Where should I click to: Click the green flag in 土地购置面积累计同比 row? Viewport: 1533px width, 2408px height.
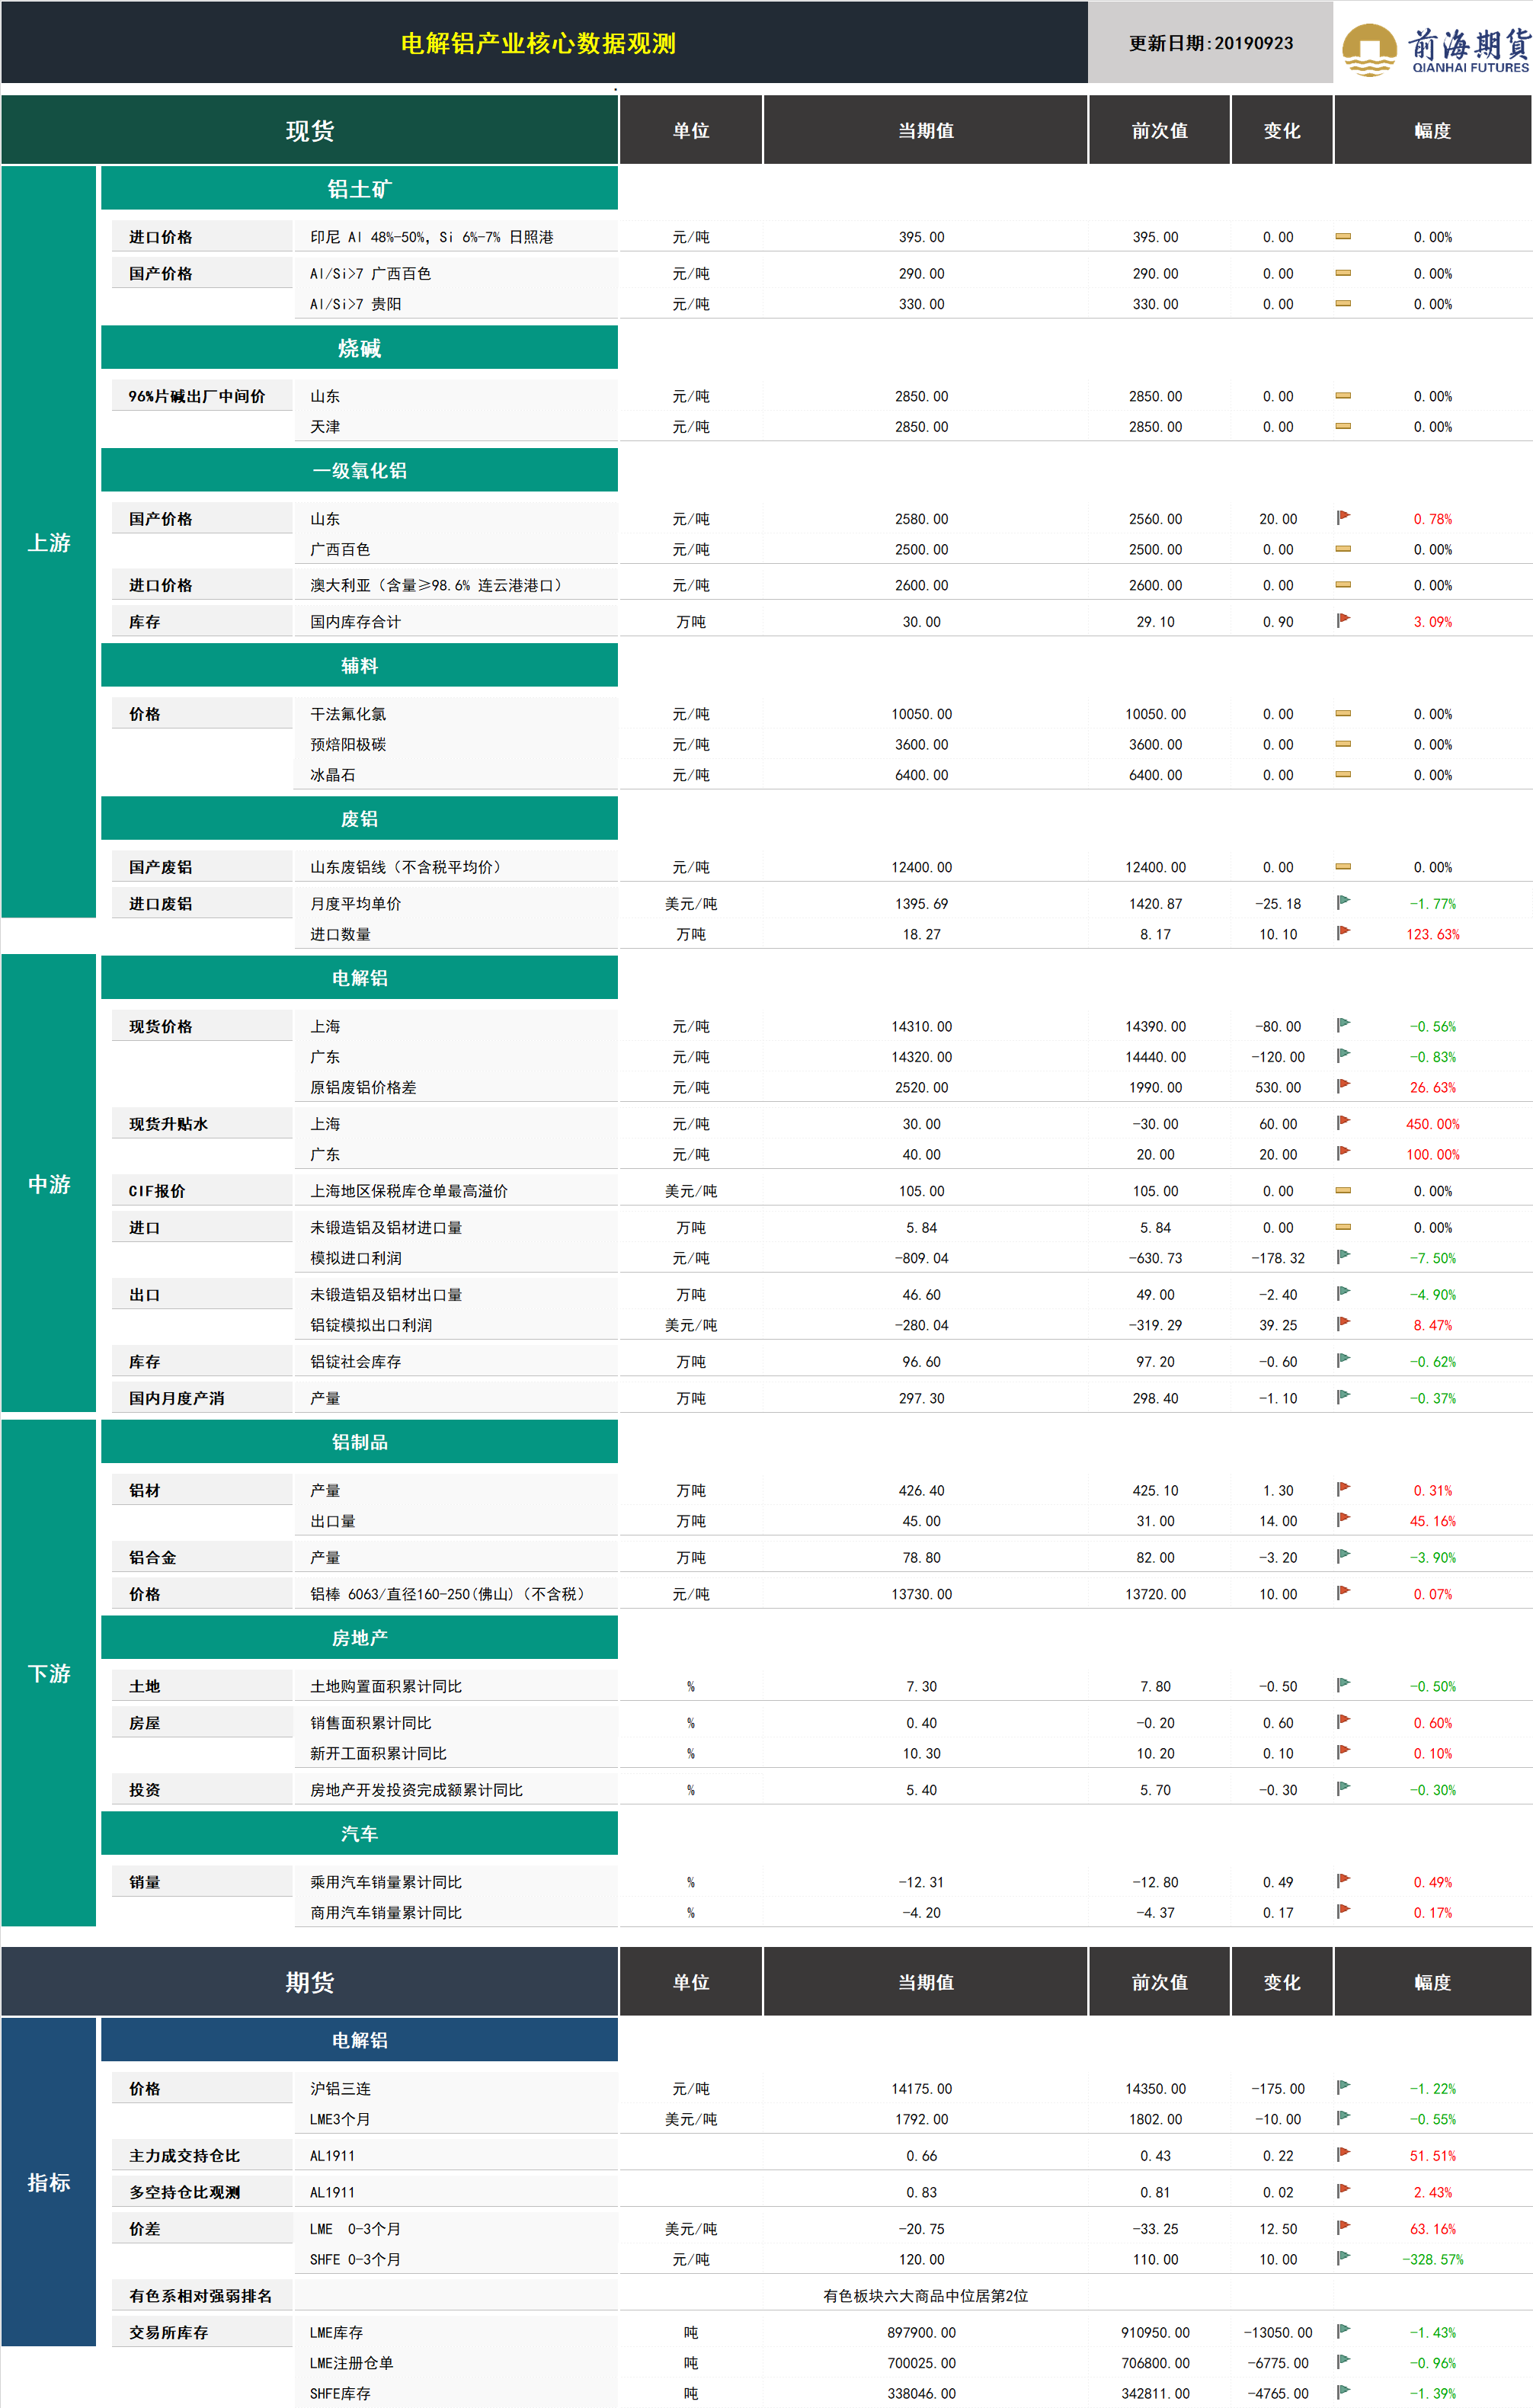[1343, 1685]
